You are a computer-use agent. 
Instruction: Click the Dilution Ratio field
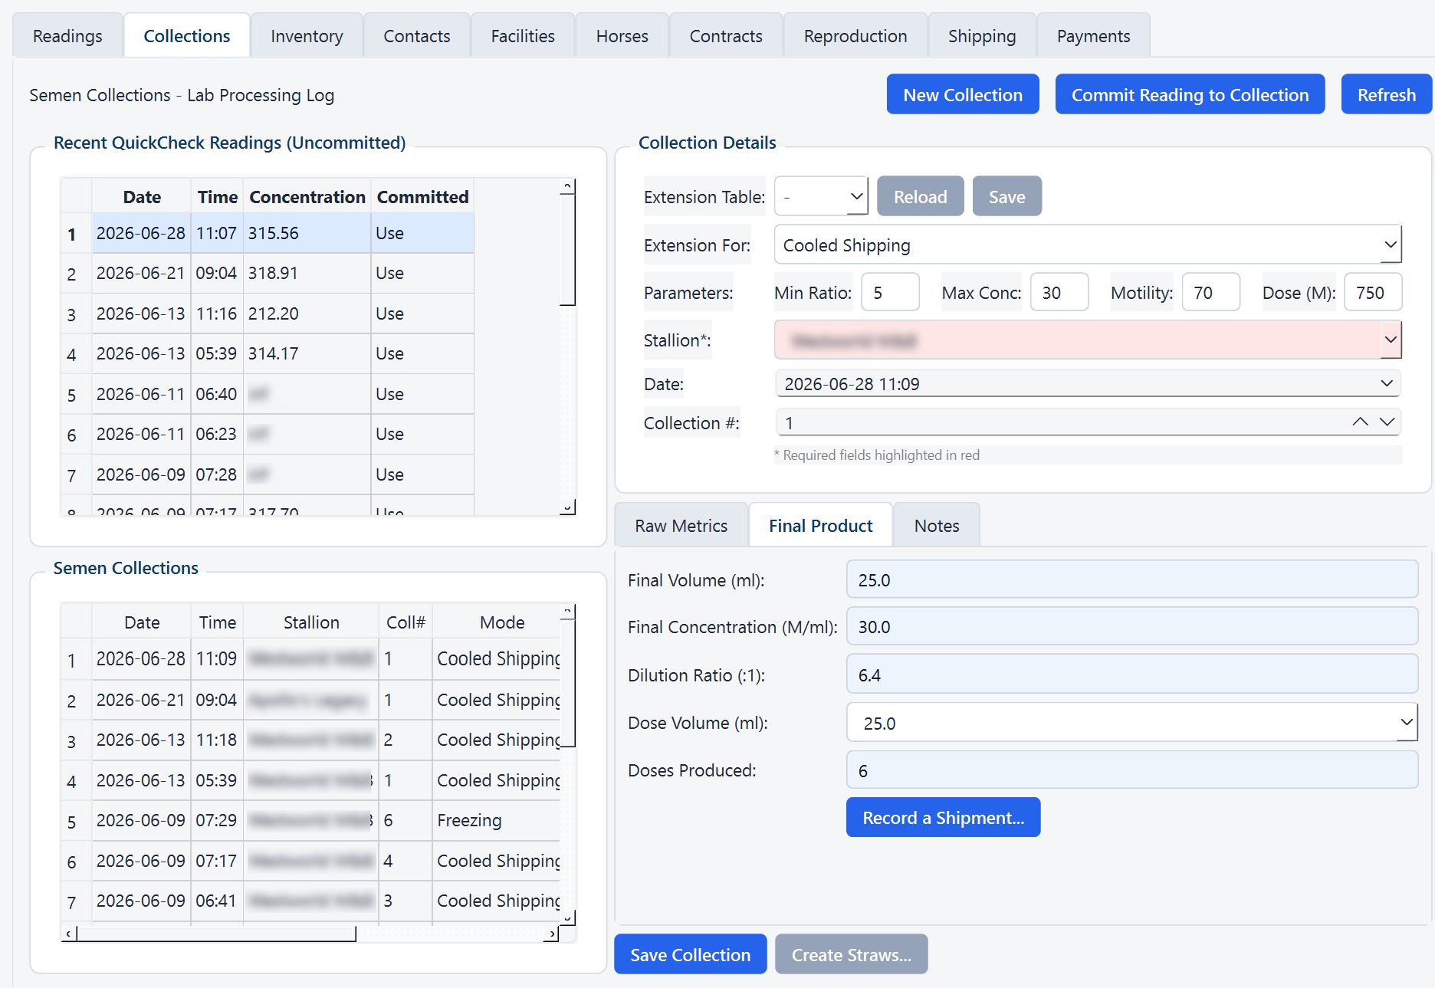(1132, 675)
